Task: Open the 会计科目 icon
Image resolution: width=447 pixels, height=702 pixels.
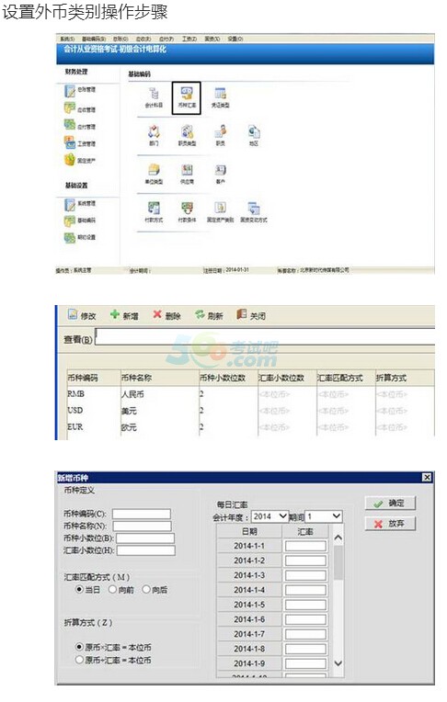Action: pos(154,98)
